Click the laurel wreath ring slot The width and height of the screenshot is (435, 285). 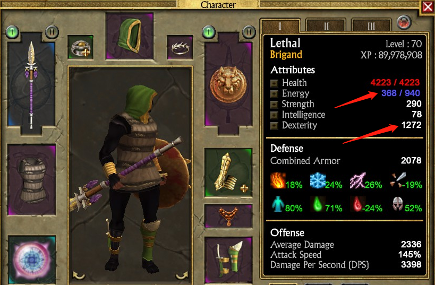(x=180, y=47)
